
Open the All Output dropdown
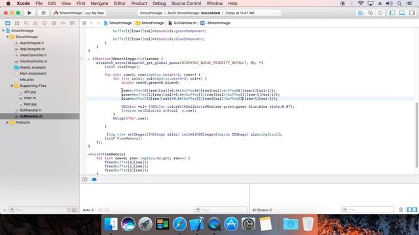(x=262, y=210)
